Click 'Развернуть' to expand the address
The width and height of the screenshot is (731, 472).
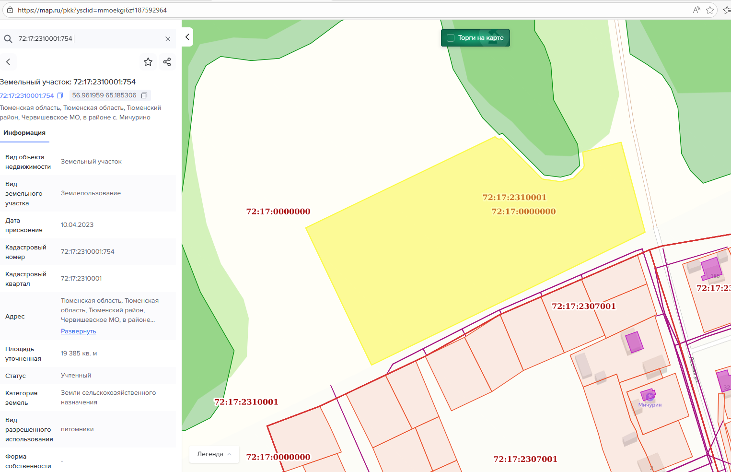coord(78,331)
